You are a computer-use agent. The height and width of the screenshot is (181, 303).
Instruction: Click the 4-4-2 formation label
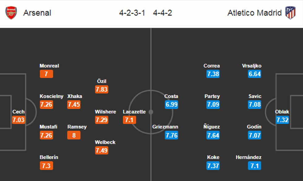(x=163, y=13)
